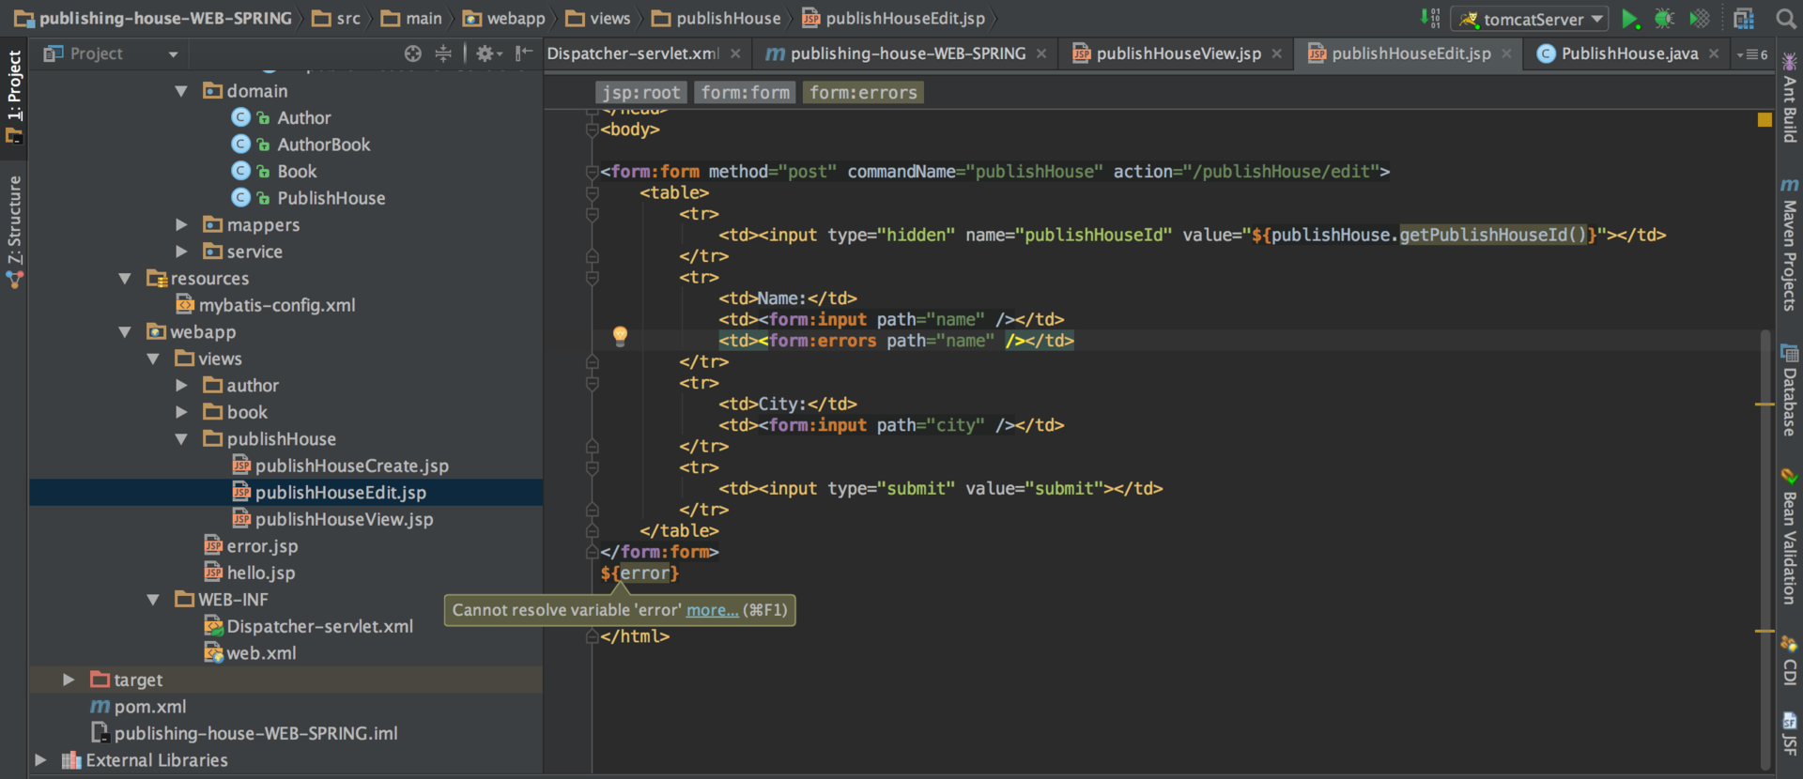
Task: Click 'src' in navigation bar path
Action: [337, 19]
